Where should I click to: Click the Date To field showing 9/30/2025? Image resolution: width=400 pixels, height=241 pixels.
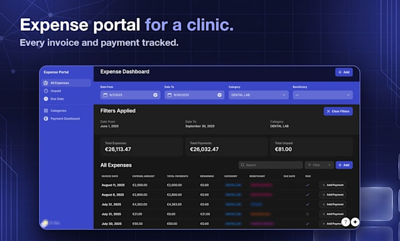(194, 95)
